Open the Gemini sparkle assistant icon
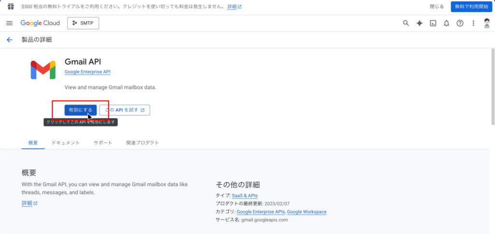The image size is (495, 234). 420,23
